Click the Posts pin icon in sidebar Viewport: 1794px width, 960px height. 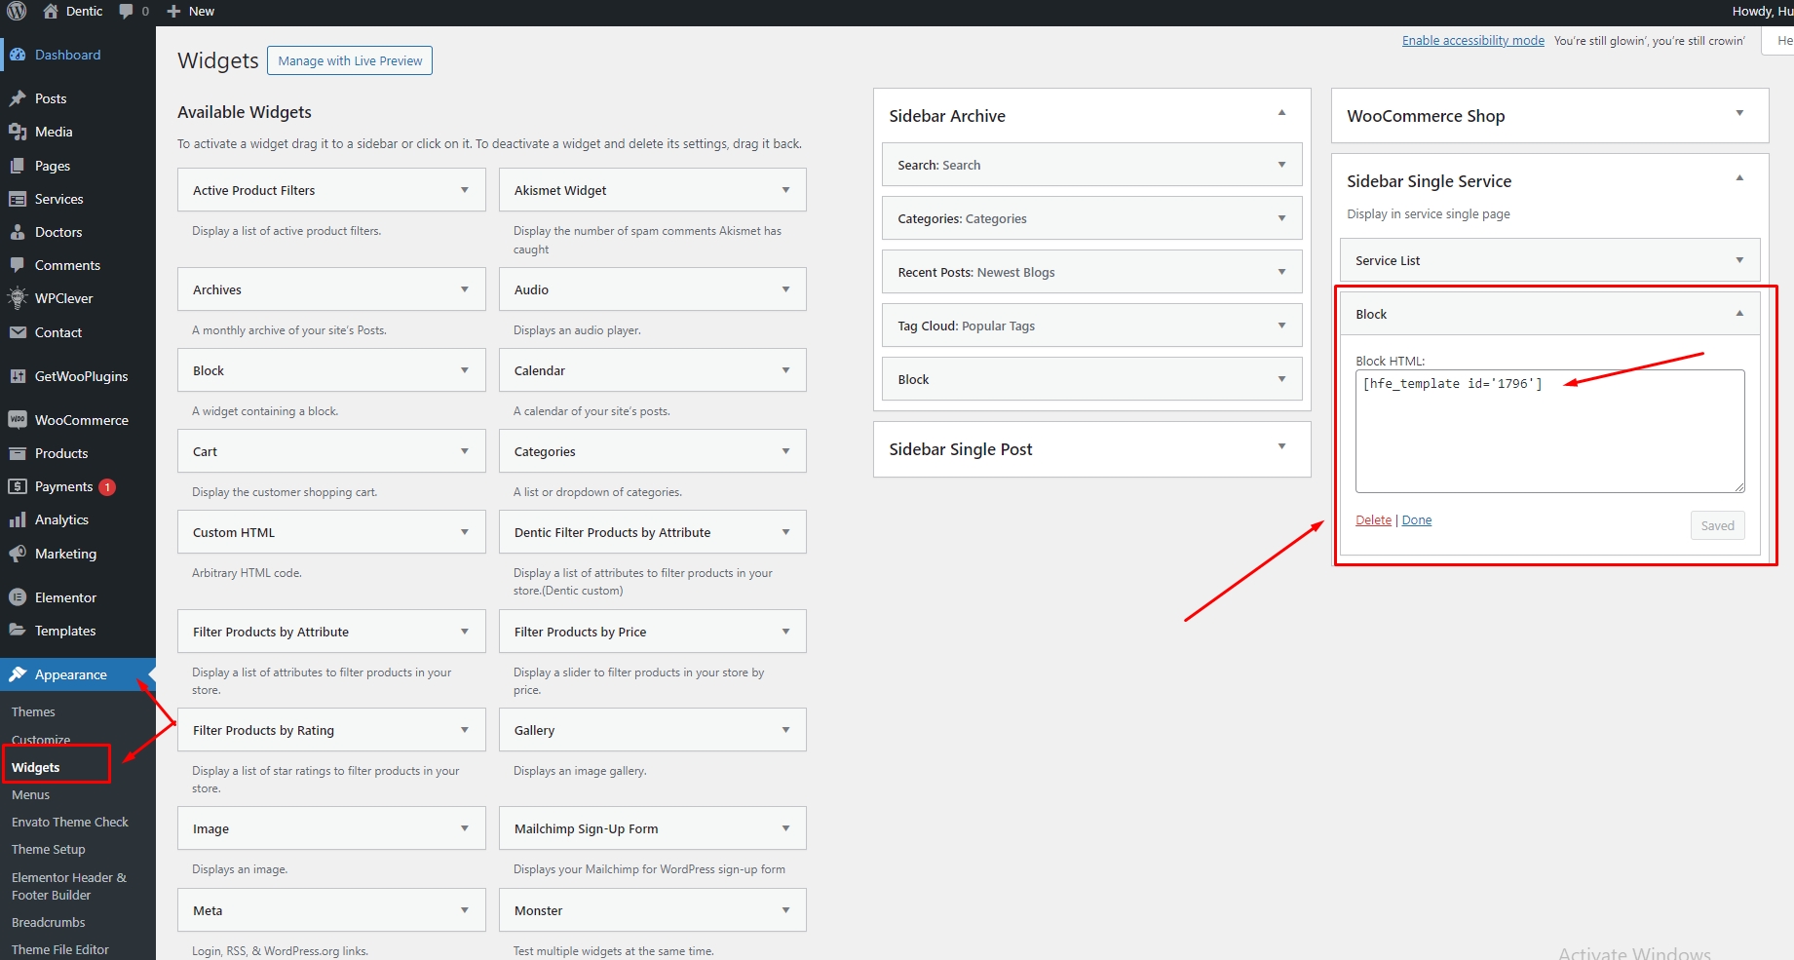(18, 98)
